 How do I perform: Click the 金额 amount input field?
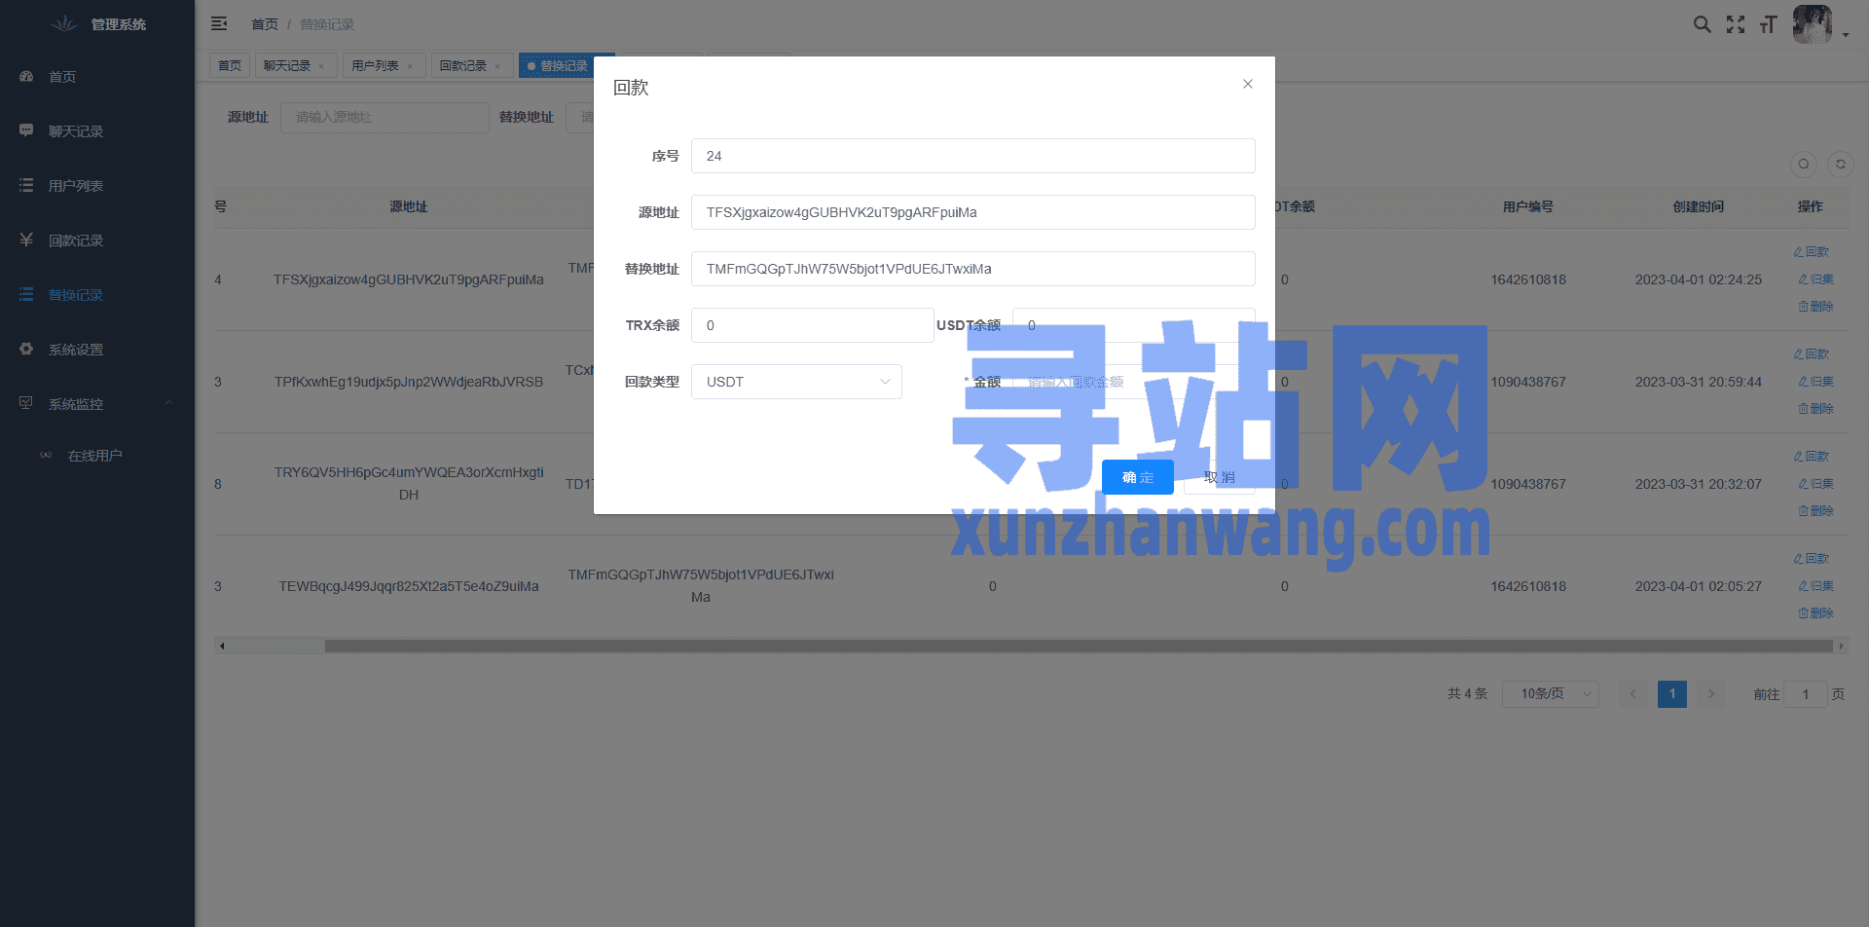pyautogui.click(x=1133, y=382)
